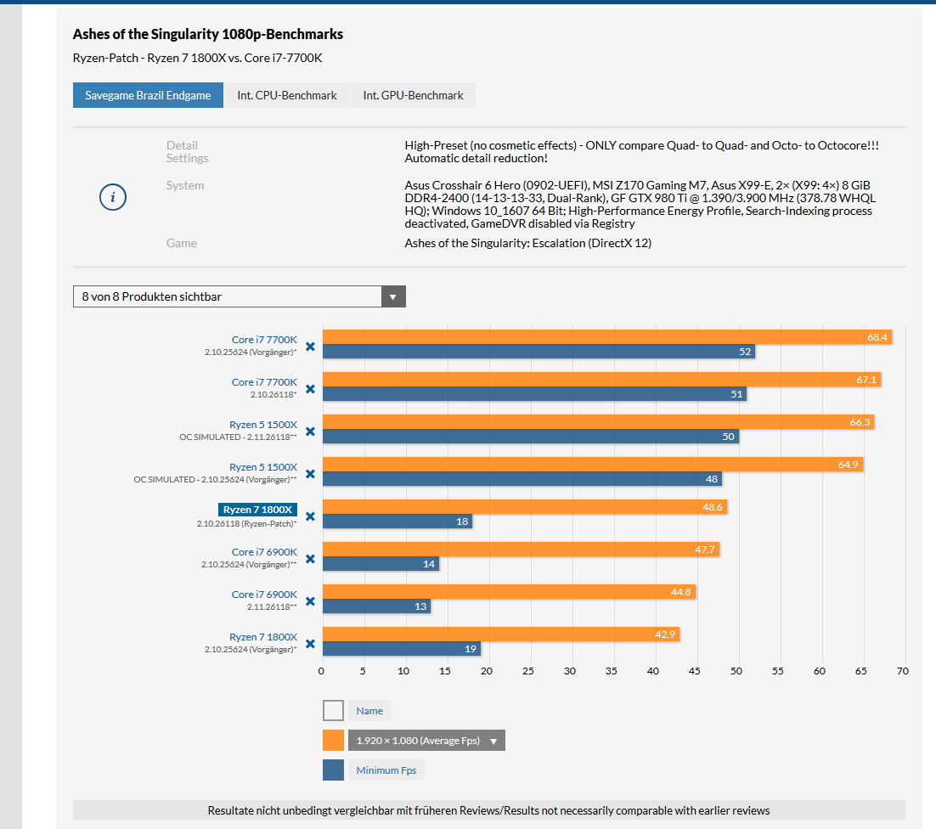Click the info circle icon
This screenshot has height=829, width=936.
[x=113, y=197]
